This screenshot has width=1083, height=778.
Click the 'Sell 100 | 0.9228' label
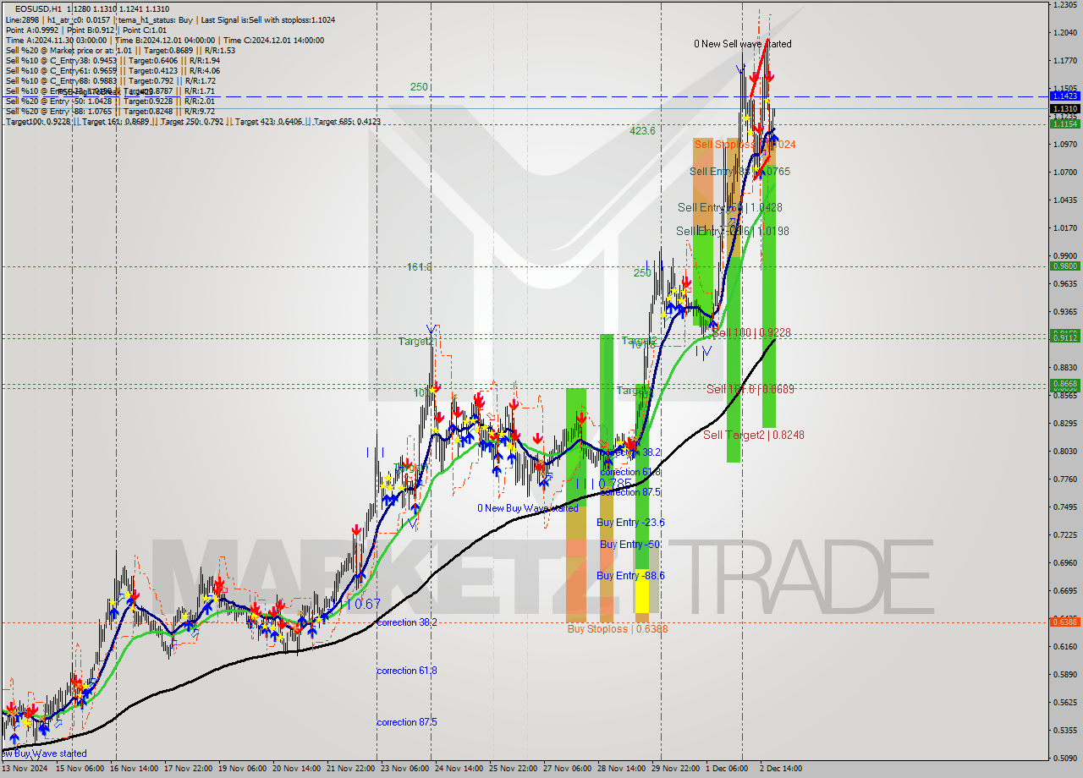click(x=751, y=333)
